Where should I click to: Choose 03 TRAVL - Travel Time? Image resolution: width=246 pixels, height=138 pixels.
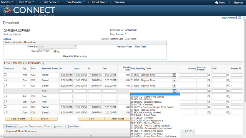pos(143,115)
